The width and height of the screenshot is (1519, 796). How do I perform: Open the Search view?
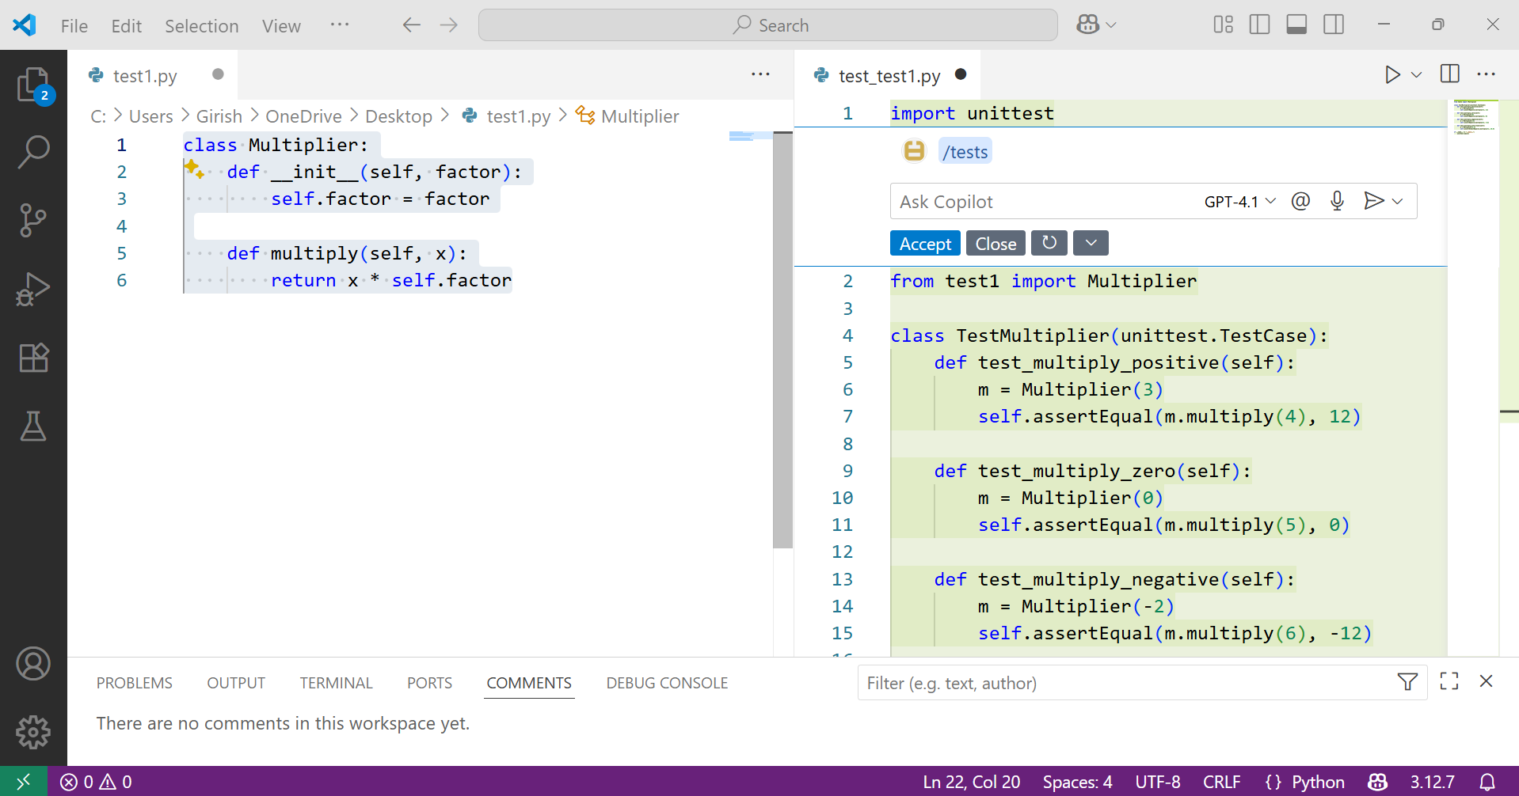point(33,152)
